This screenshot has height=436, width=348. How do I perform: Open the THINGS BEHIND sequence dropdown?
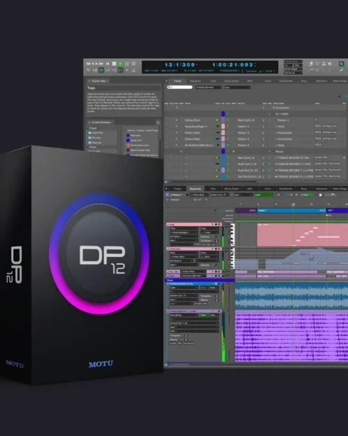coord(208,87)
